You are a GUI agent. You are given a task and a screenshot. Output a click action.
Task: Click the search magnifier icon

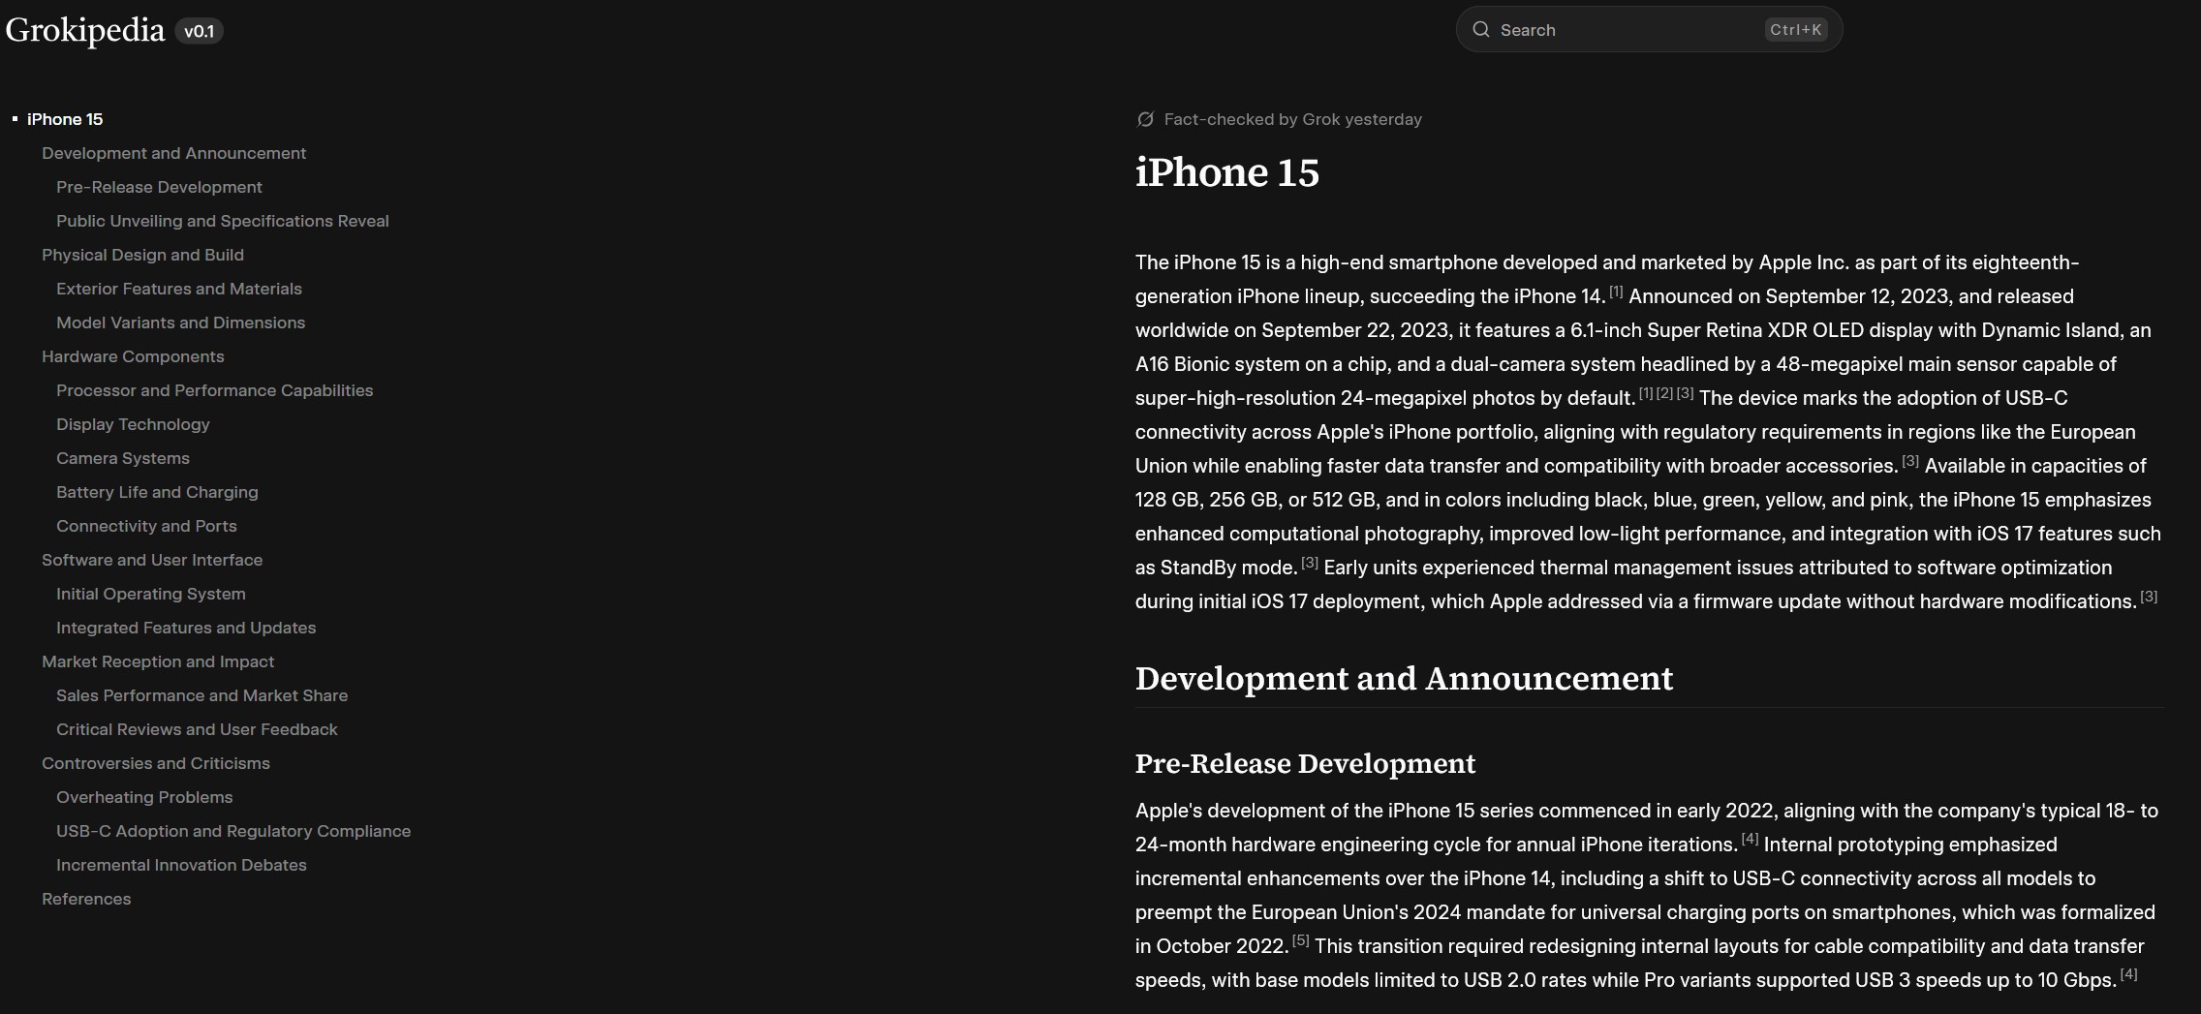coord(1480,30)
